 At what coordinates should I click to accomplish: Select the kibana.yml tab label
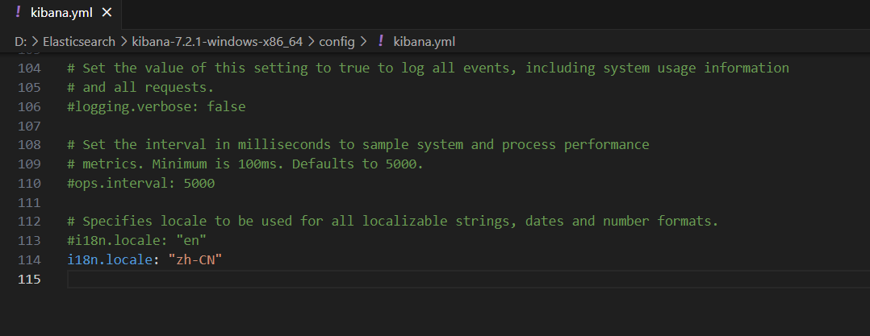click(x=61, y=13)
